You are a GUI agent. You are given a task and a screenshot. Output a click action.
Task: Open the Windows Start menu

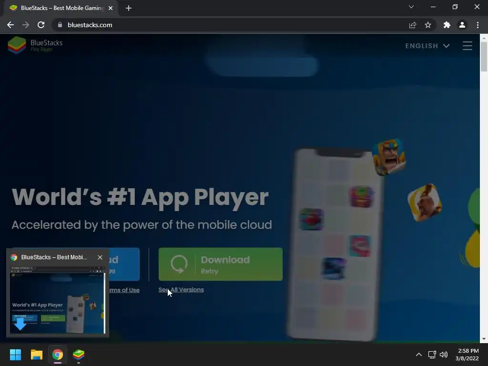pos(15,355)
